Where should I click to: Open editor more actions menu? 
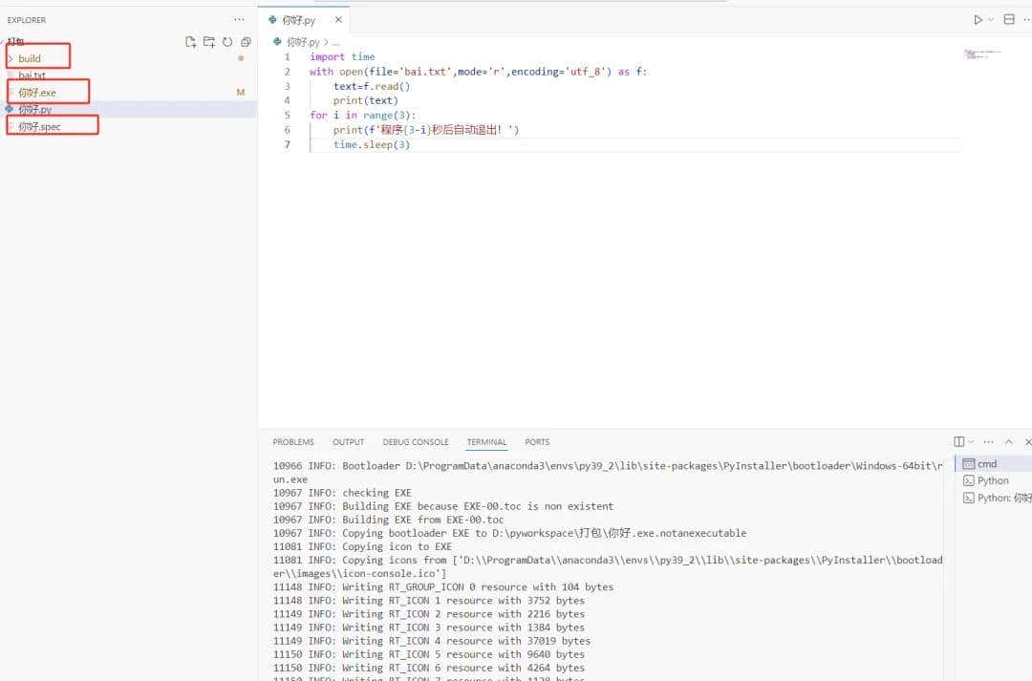click(x=1027, y=20)
